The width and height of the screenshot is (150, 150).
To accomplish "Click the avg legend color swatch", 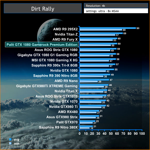I will (x=10, y=139).
